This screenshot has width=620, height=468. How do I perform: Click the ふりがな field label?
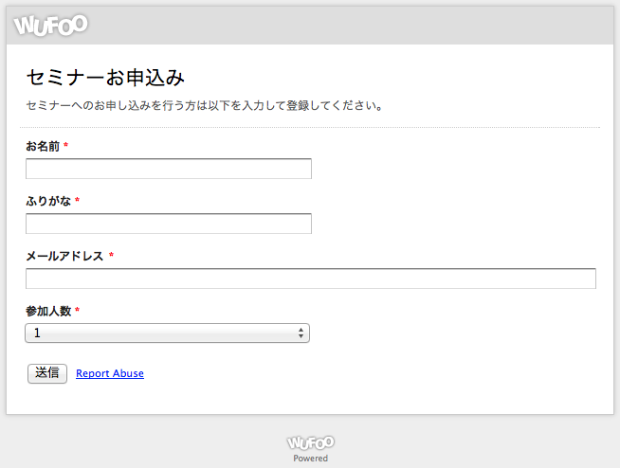[48, 201]
